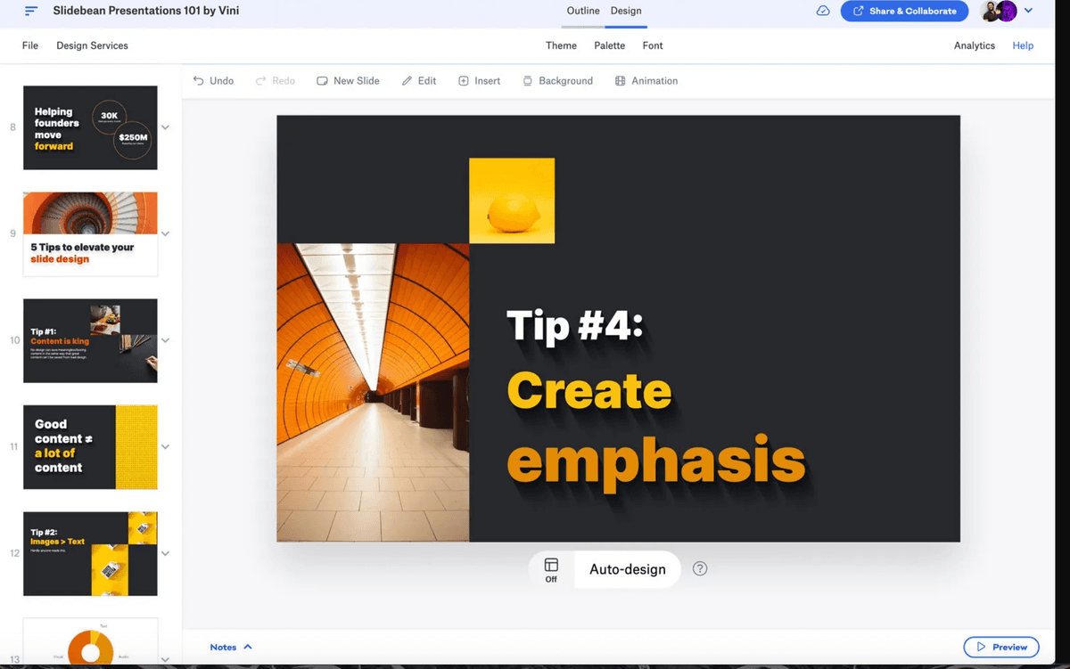
Task: Select the Tip #1 Content is king slide
Action: (90, 340)
